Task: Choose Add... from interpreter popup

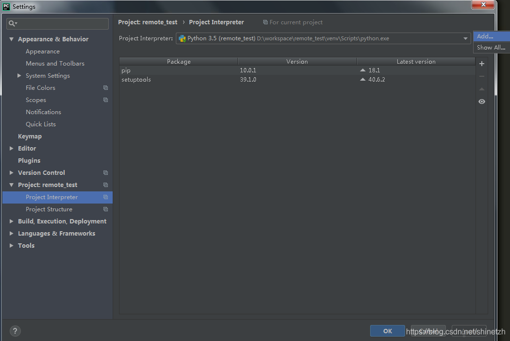Action: (x=492, y=36)
